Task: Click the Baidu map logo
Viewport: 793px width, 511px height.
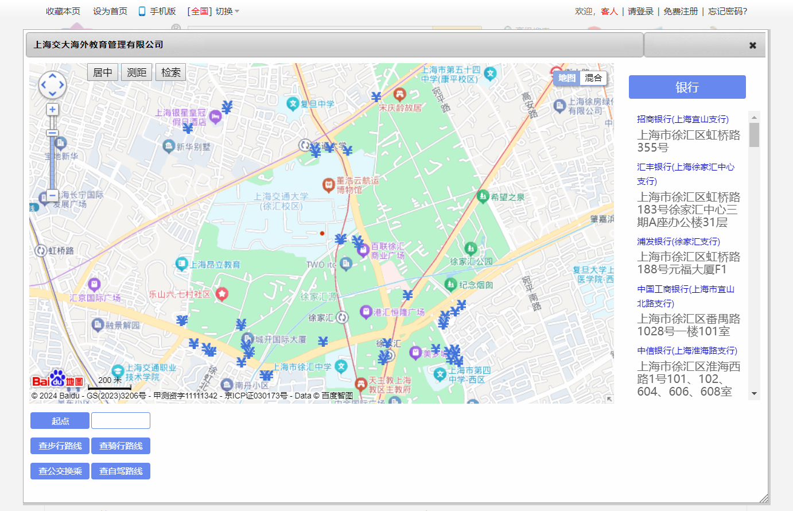Action: coord(57,380)
